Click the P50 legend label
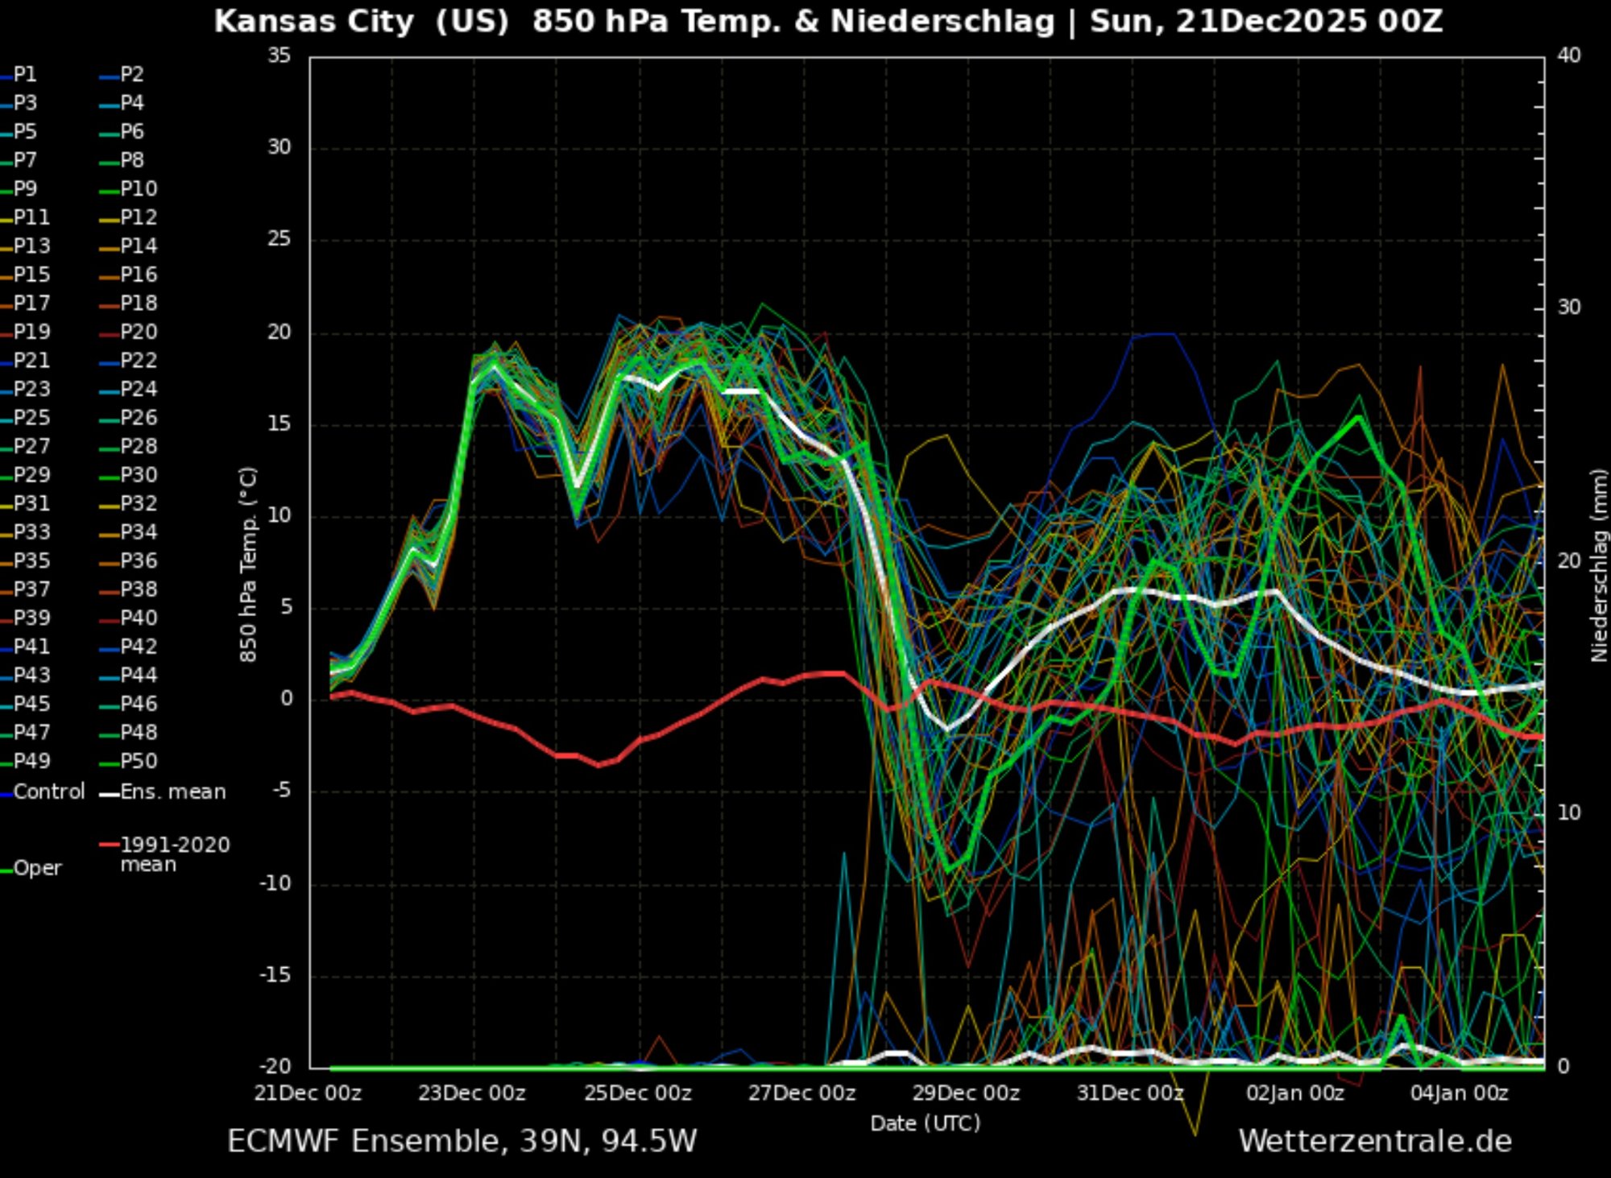Viewport: 1611px width, 1178px height. 138,762
